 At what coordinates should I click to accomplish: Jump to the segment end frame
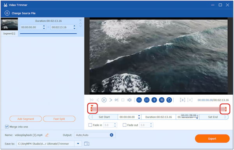tap(117, 100)
